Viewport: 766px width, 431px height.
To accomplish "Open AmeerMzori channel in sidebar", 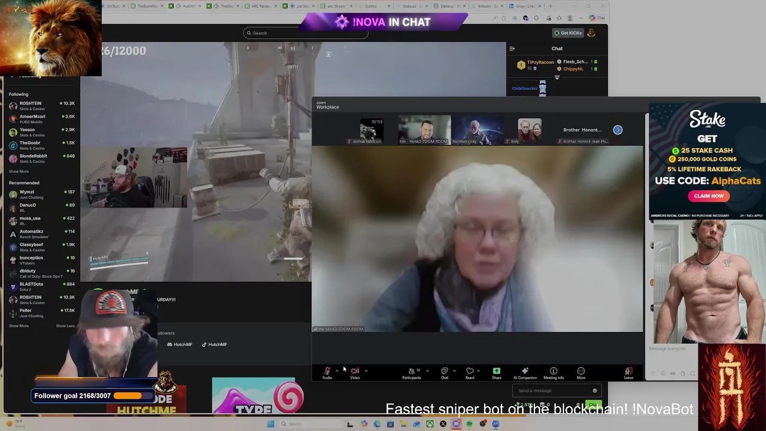I will pos(41,119).
